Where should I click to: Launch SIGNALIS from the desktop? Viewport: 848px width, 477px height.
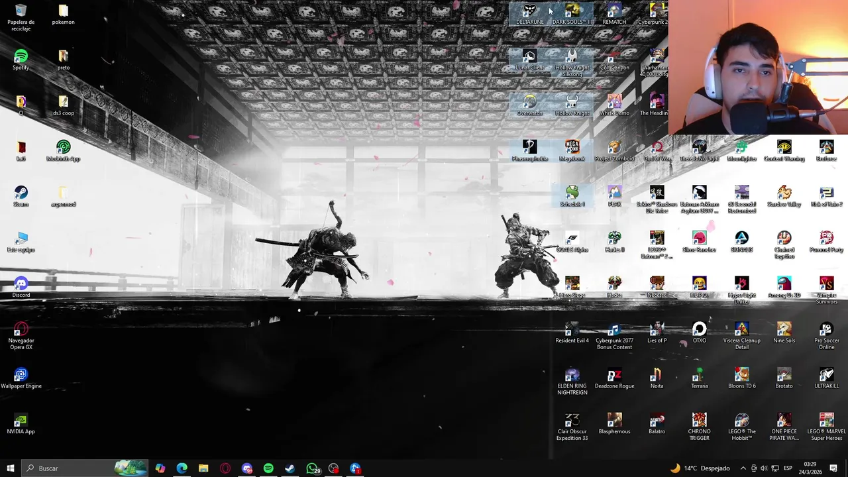tap(741, 242)
